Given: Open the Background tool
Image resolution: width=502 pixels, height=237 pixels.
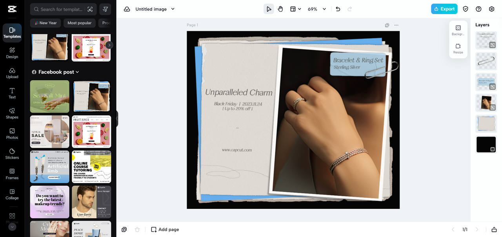Looking at the screenshot, I should (458, 30).
